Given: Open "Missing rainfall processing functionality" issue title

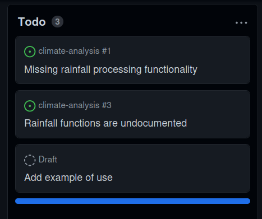Looking at the screenshot, I should click(x=111, y=69).
